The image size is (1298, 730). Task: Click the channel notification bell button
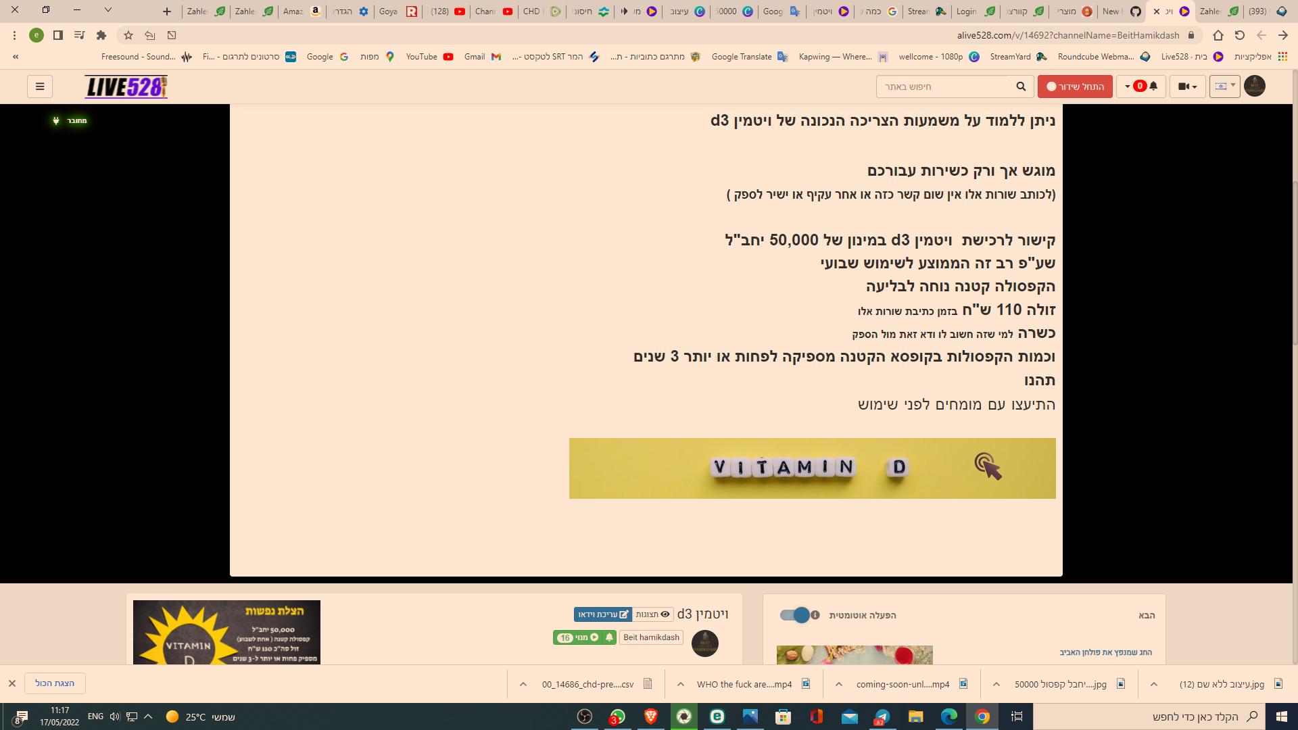point(609,637)
